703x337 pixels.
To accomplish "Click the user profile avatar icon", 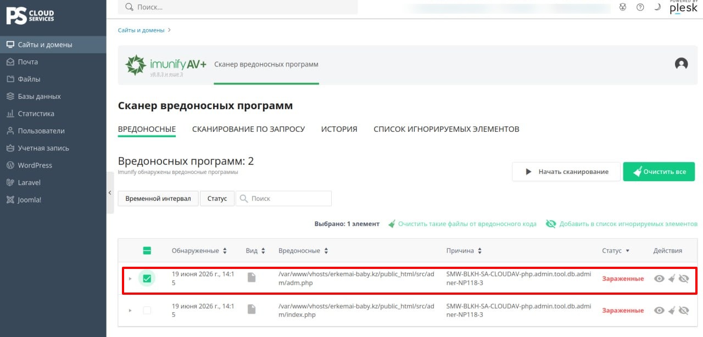I will (681, 64).
